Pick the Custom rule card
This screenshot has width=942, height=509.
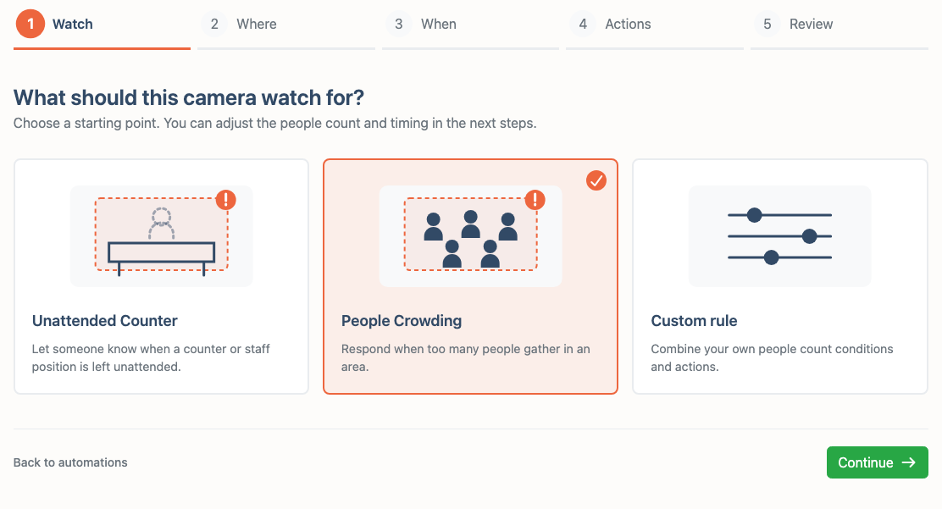[780, 276]
